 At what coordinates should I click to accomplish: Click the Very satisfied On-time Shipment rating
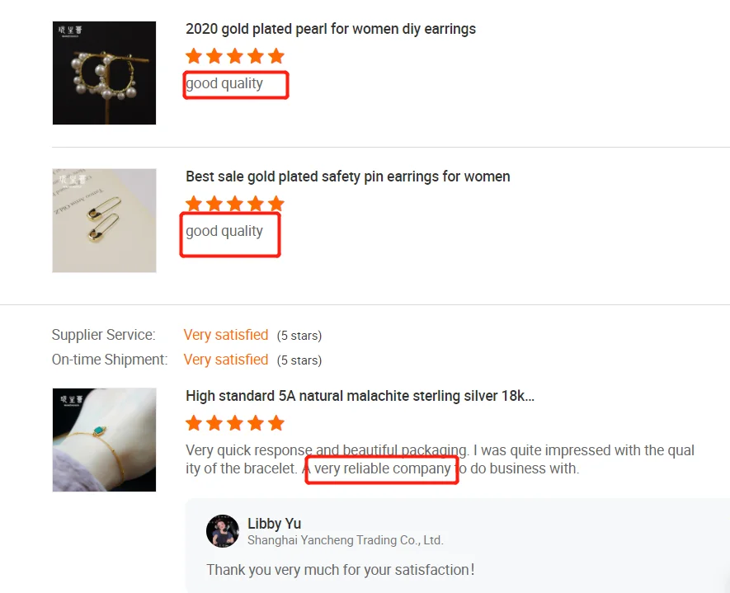click(x=226, y=360)
